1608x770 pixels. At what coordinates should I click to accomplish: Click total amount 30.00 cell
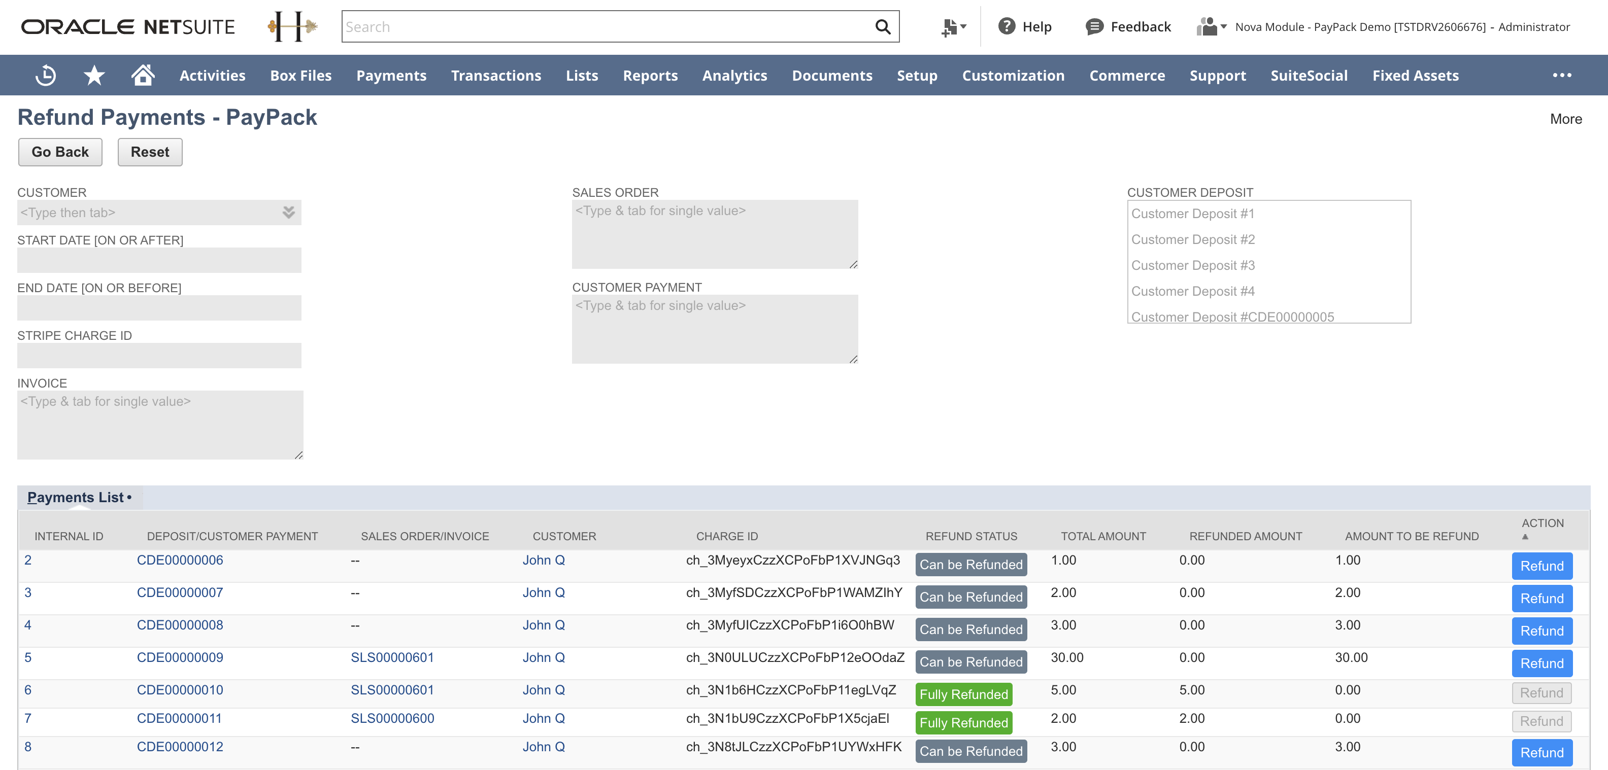(1067, 657)
